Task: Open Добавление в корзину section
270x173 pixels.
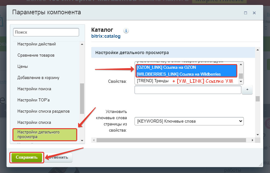Action: pos(38,78)
